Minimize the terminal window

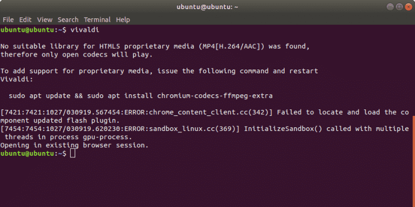[x=390, y=6]
